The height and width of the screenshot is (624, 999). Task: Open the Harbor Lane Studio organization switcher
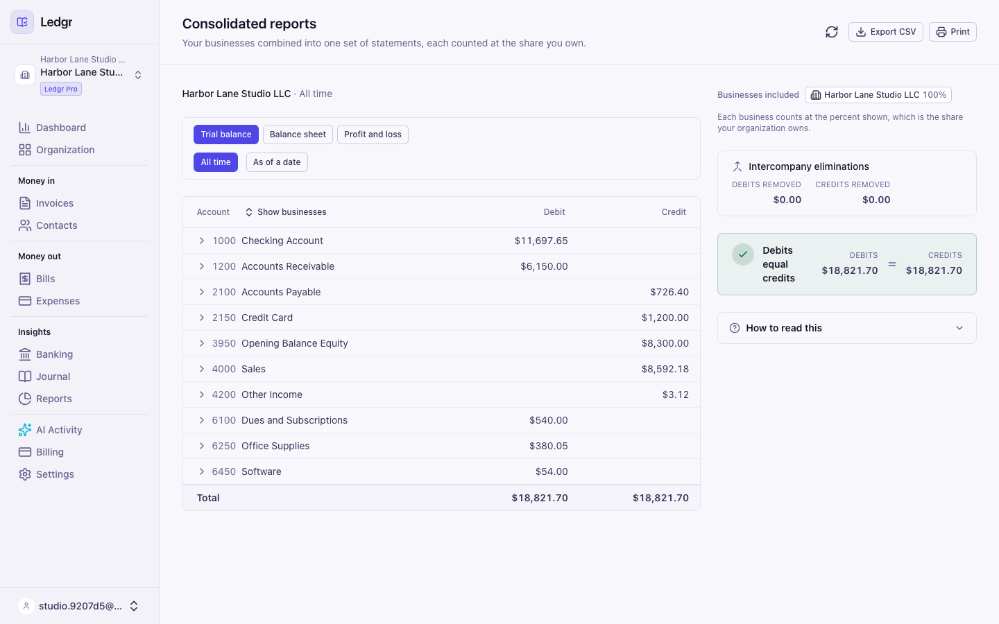pyautogui.click(x=79, y=74)
